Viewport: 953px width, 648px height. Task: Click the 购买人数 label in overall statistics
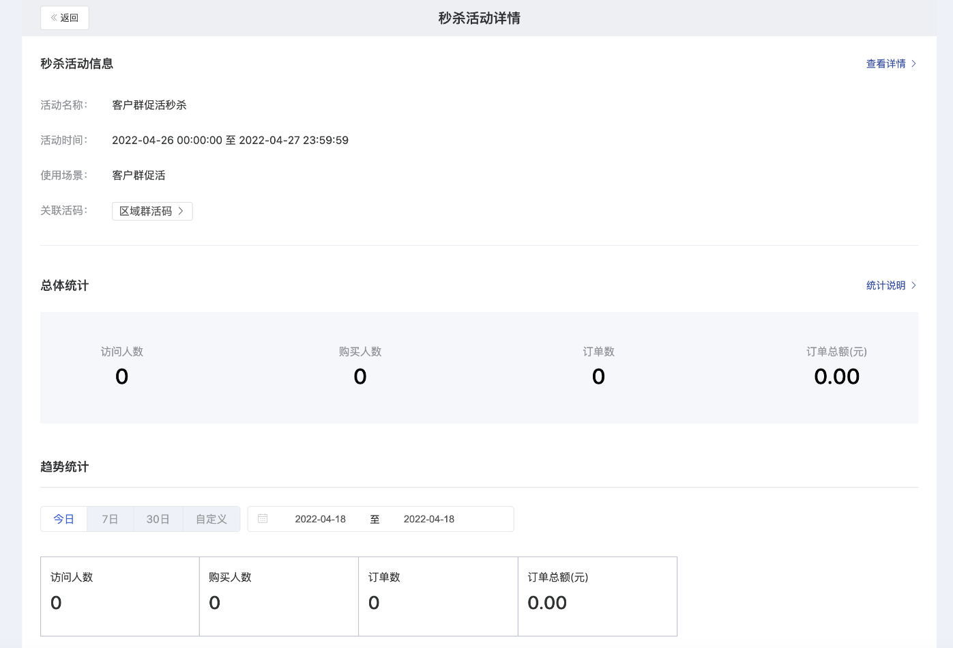(360, 352)
